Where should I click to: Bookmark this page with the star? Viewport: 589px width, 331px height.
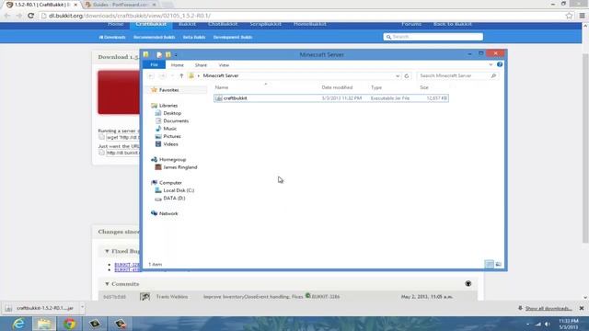[x=569, y=16]
